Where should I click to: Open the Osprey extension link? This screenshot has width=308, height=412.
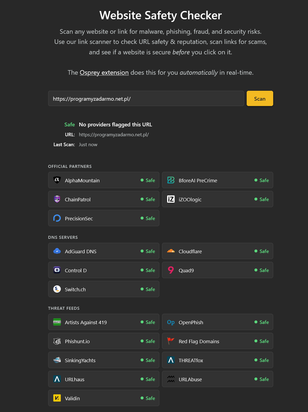tap(104, 73)
